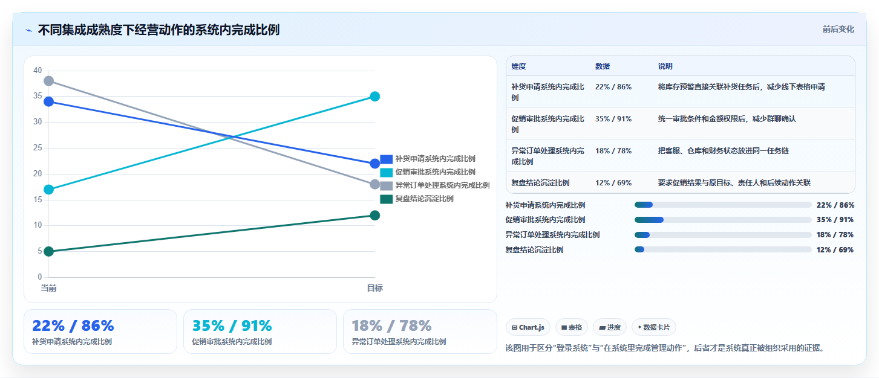Click the 表格 tag icon
879x378 pixels.
[x=564, y=327]
